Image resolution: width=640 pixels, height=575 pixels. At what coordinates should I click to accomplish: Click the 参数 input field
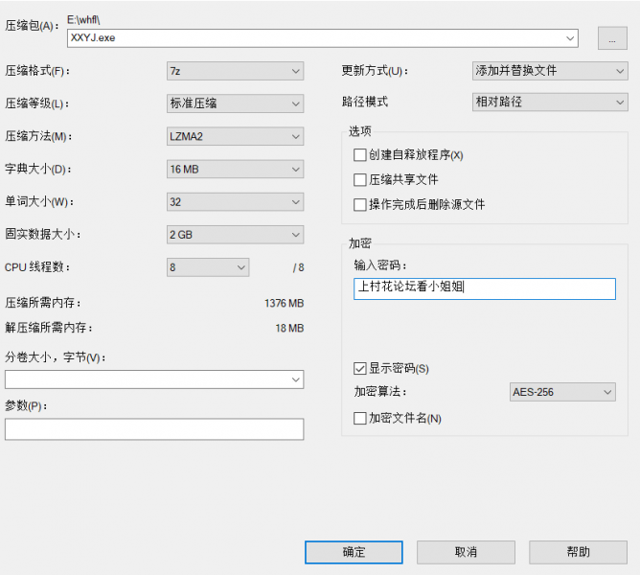coord(154,429)
